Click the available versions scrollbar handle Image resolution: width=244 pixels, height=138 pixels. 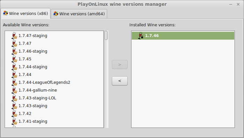(106, 36)
